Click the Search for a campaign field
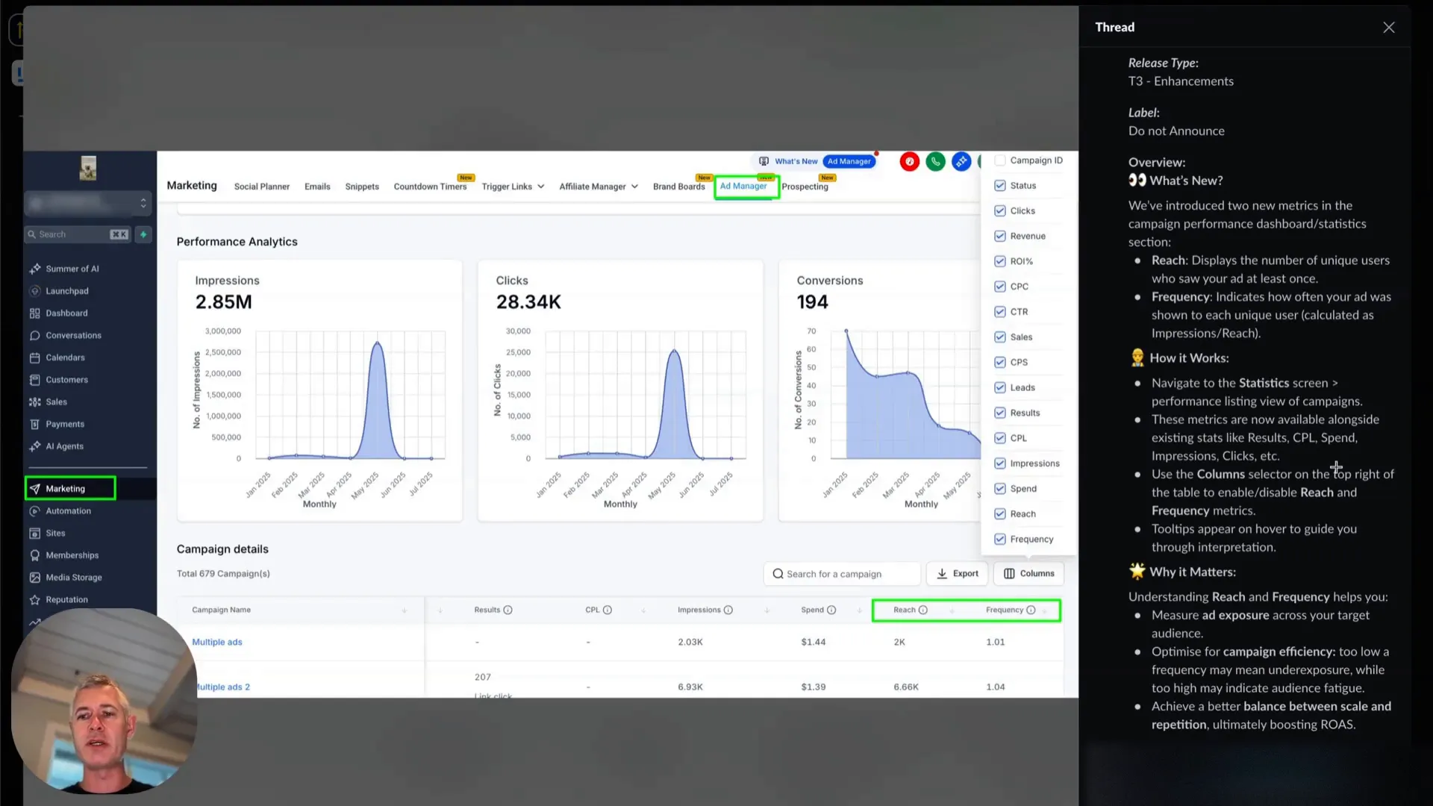Image resolution: width=1433 pixels, height=806 pixels. (x=842, y=574)
